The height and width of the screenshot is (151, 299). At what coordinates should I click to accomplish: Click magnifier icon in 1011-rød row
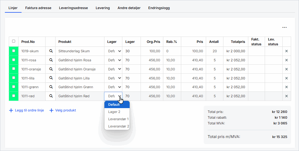coord(51,96)
